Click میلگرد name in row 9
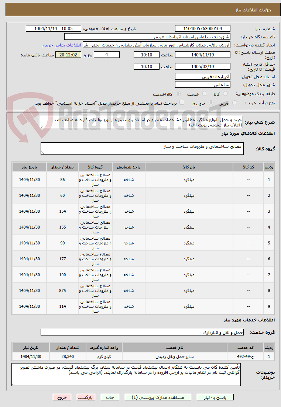Viewport: 281px width, 407px height. (x=189, y=306)
